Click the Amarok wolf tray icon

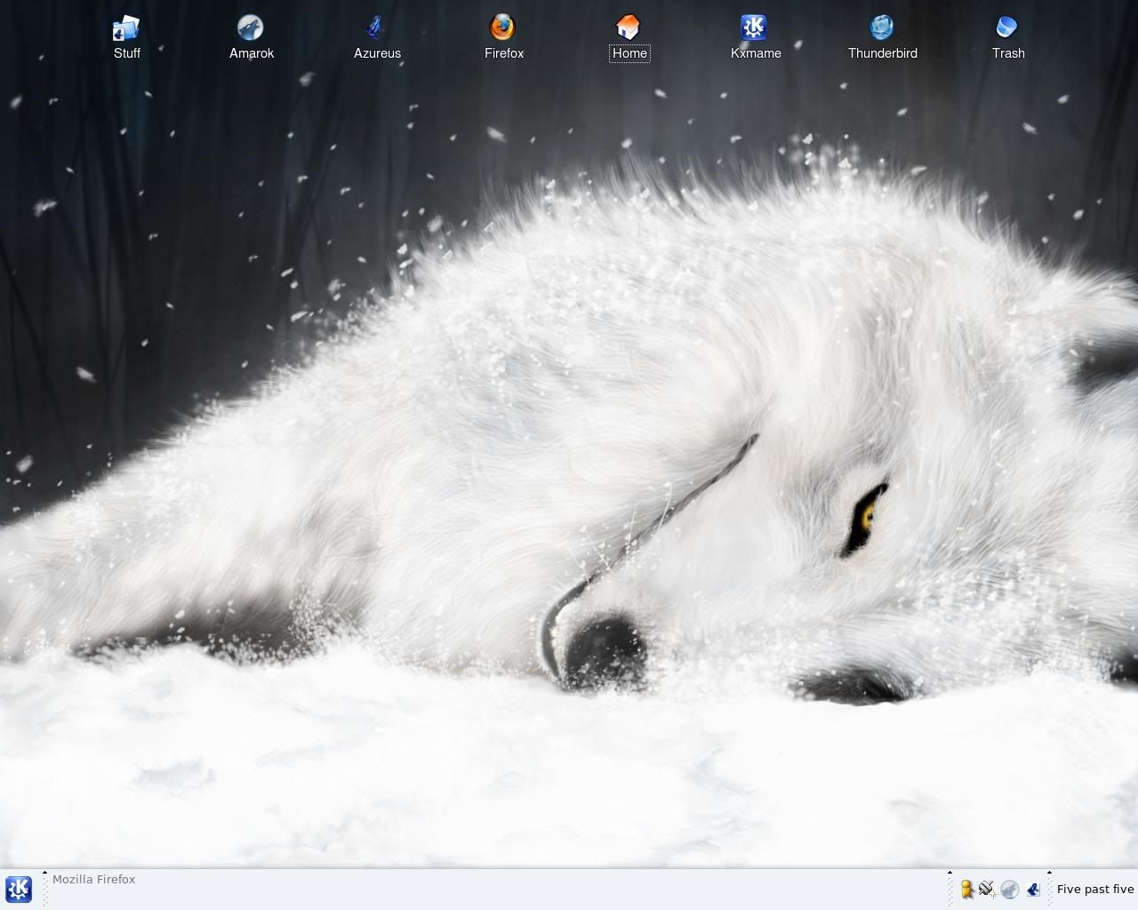[1009, 890]
